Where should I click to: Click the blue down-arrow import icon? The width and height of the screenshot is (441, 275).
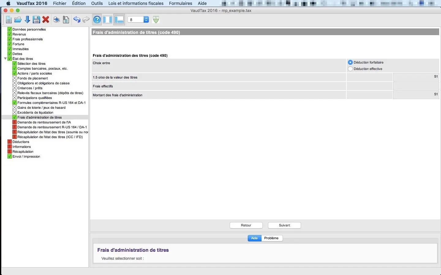click(27, 20)
